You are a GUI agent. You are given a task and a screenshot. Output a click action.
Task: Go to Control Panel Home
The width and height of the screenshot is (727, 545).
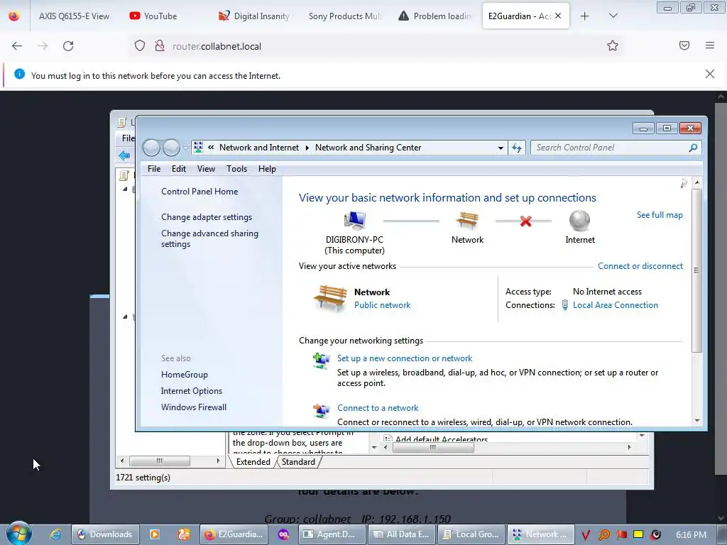point(199,192)
